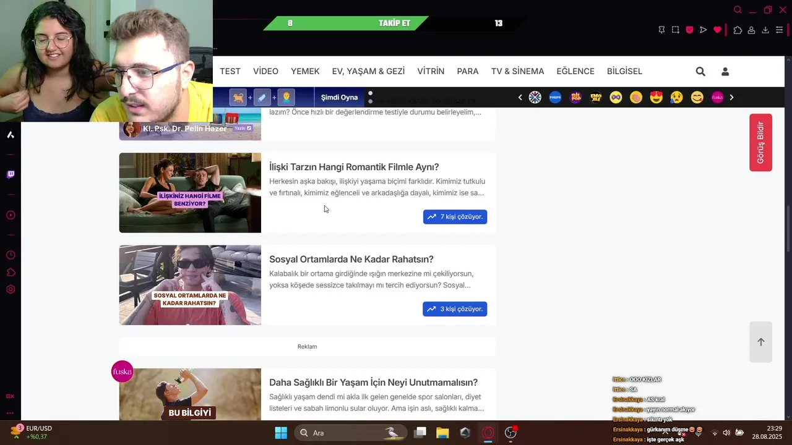
Task: Click red Görüş Bildir feedback button
Action: point(760,143)
